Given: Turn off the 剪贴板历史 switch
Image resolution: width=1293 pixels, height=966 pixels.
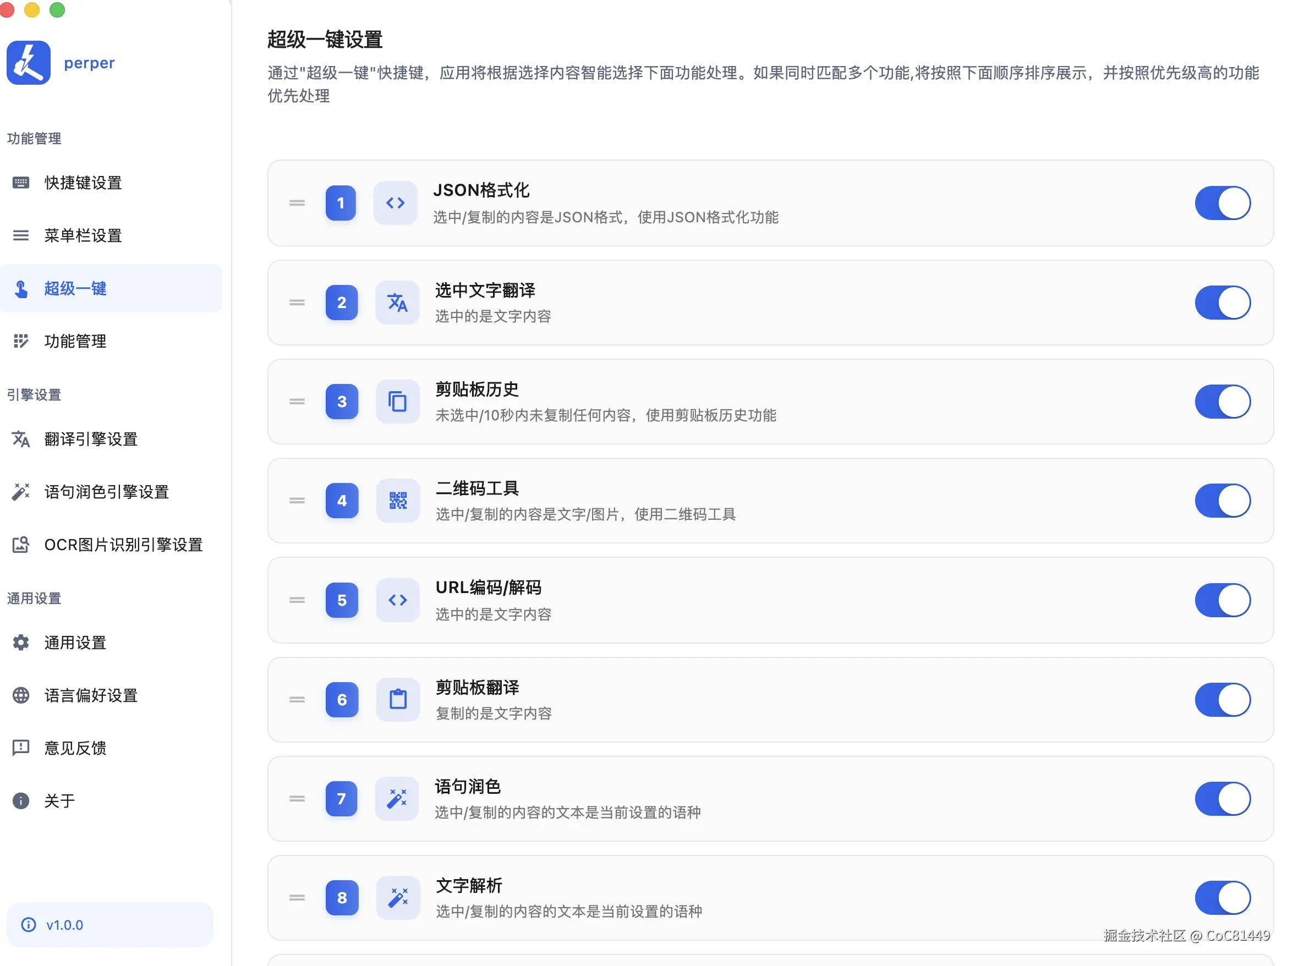Looking at the screenshot, I should [1222, 402].
